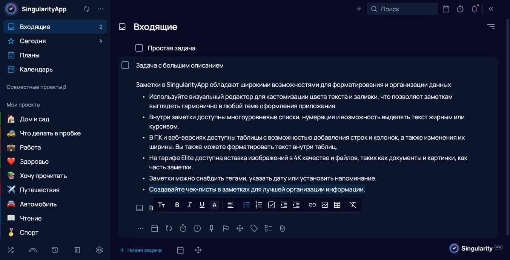Clear text formatting in the note
Screen dimensions: 510x260
click(353, 205)
